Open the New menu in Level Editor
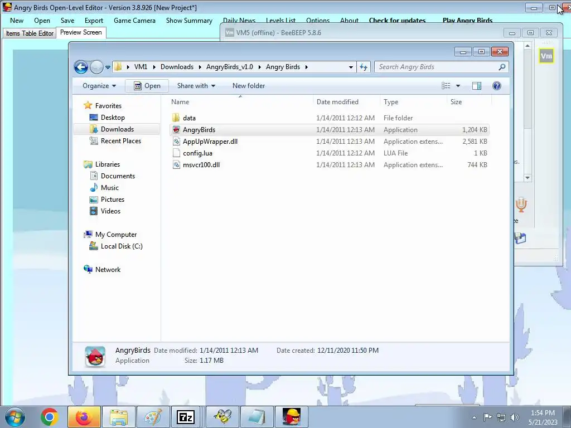The height and width of the screenshot is (428, 571). pyautogui.click(x=16, y=21)
